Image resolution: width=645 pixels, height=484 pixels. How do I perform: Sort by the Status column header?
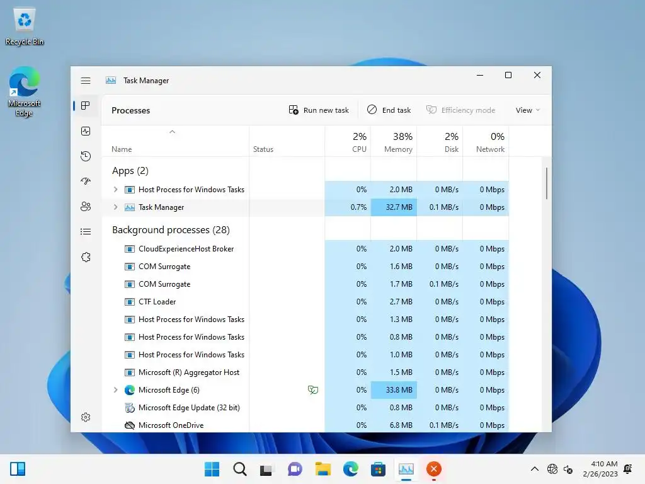287,142
